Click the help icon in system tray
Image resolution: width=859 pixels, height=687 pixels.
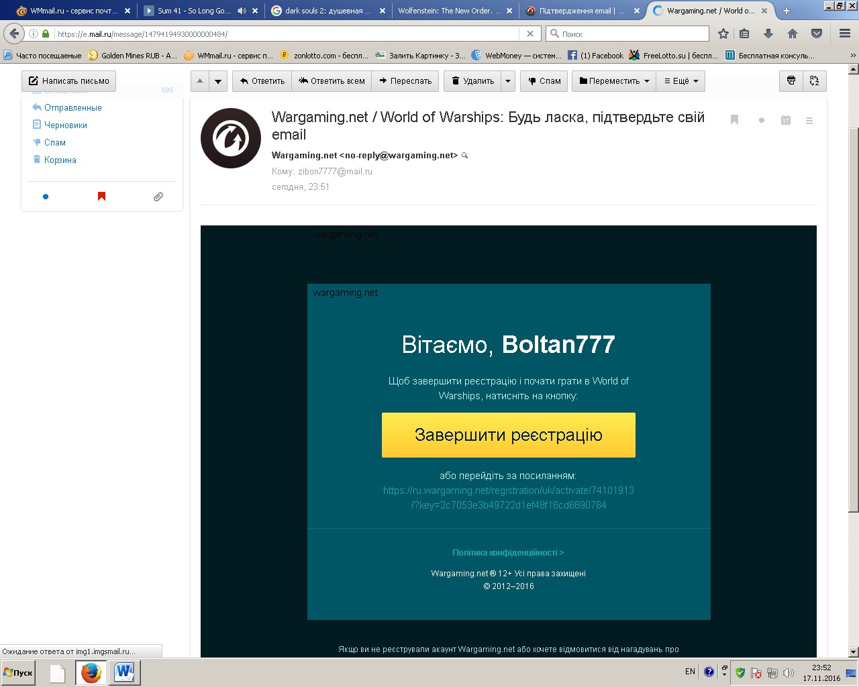709,672
